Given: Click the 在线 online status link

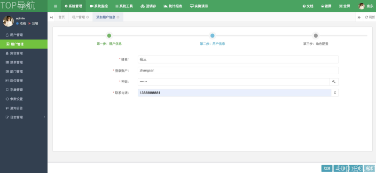Looking at the screenshot, I should [x=21, y=24].
